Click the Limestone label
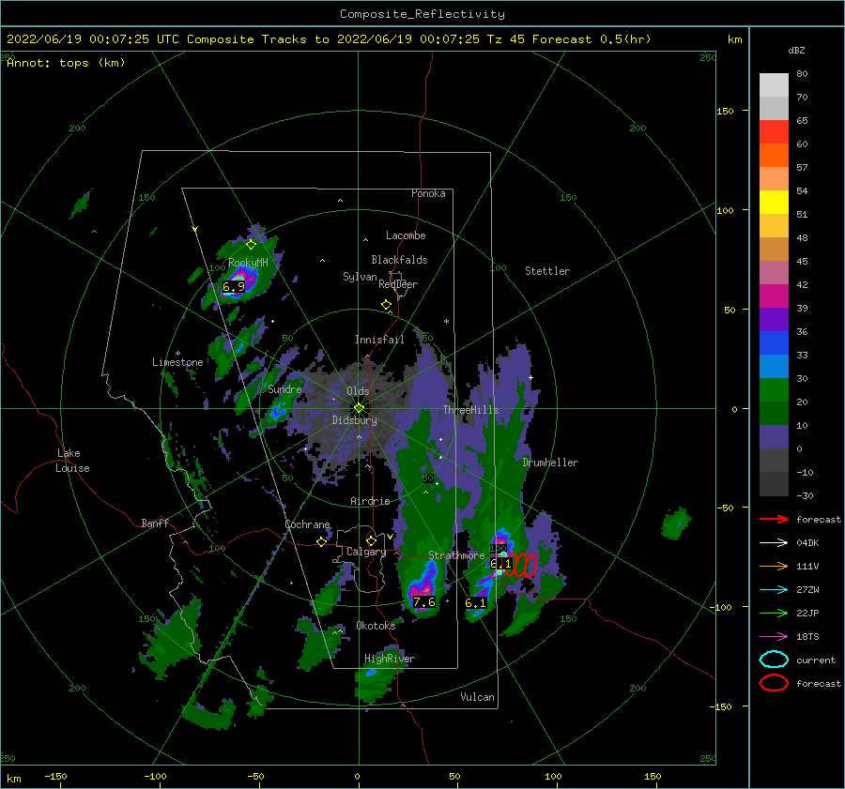This screenshot has width=845, height=789. coord(177,362)
